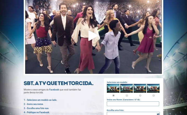Click step '3 - Escolha uma foto sua'
Image resolution: width=187 pixels, height=115 pixels.
36,108
